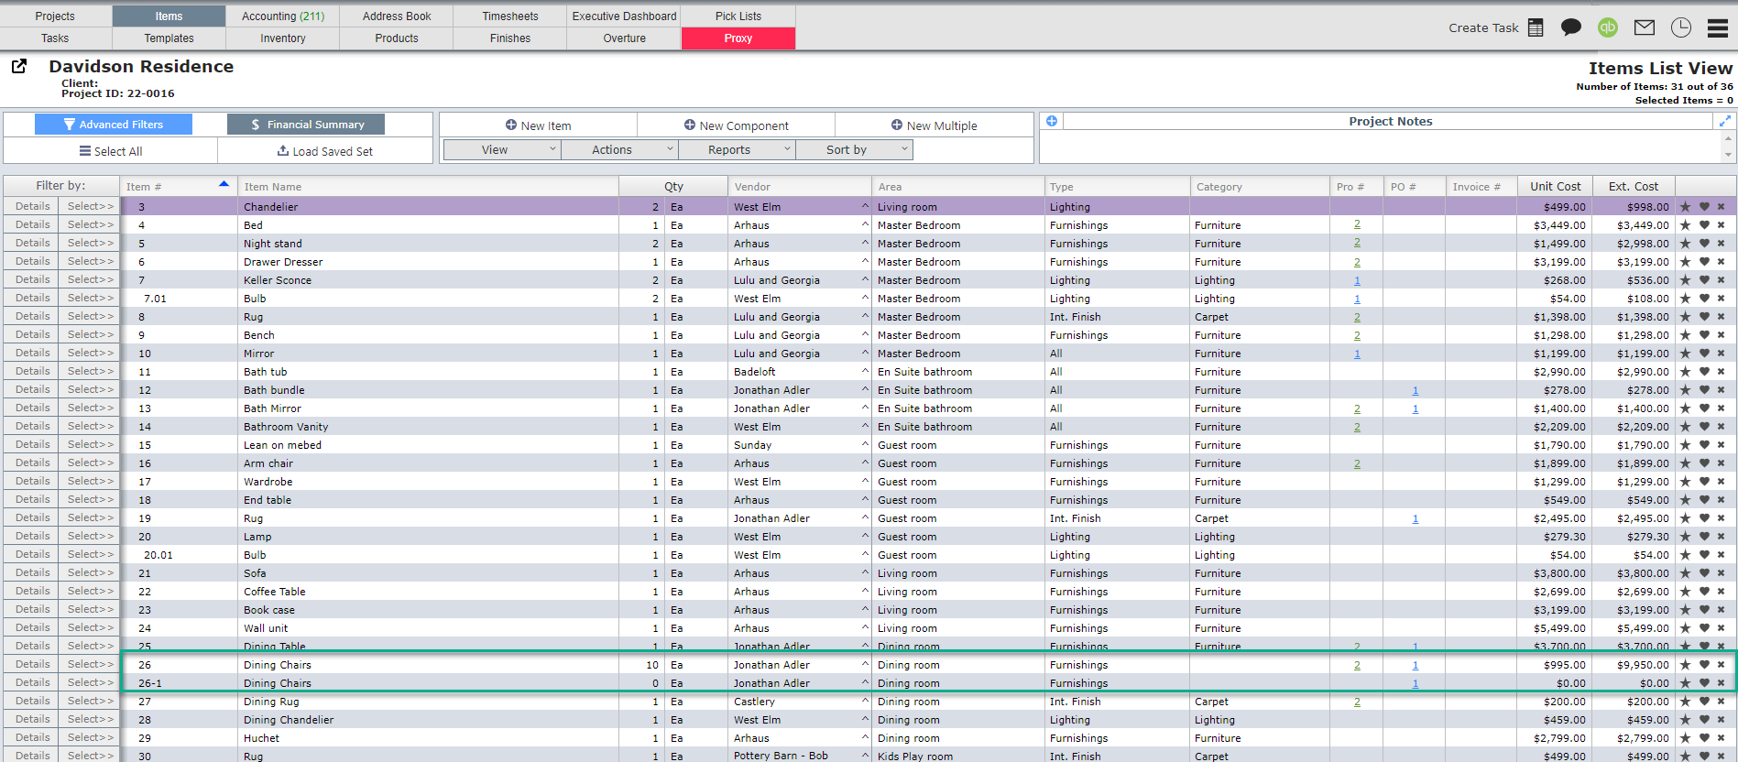Click Select All button

pyautogui.click(x=111, y=151)
